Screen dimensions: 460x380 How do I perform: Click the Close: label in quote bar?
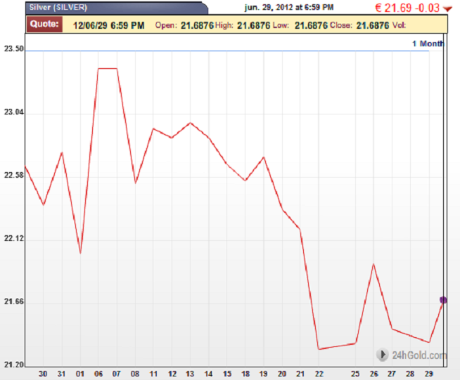click(x=341, y=25)
